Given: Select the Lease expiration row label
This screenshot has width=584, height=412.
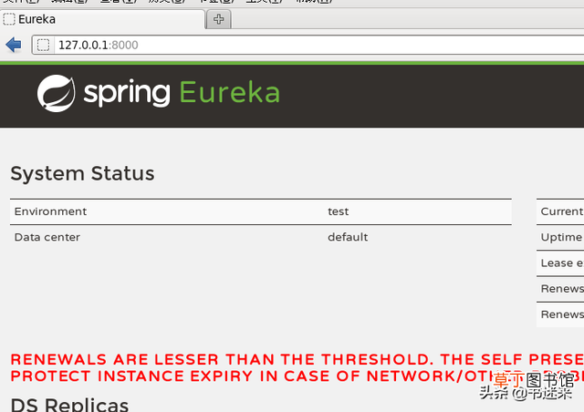Looking at the screenshot, I should [x=562, y=263].
